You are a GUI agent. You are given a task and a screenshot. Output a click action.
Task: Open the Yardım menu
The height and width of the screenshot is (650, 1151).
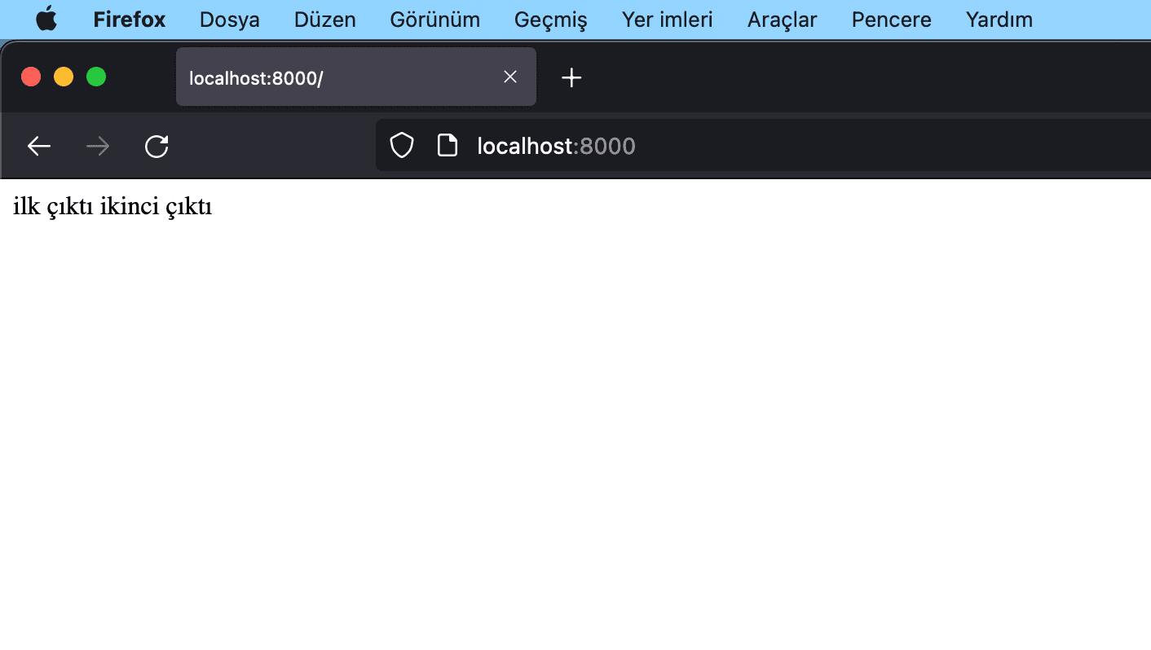tap(999, 20)
